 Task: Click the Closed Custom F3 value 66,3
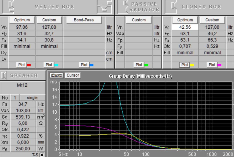[212, 40]
